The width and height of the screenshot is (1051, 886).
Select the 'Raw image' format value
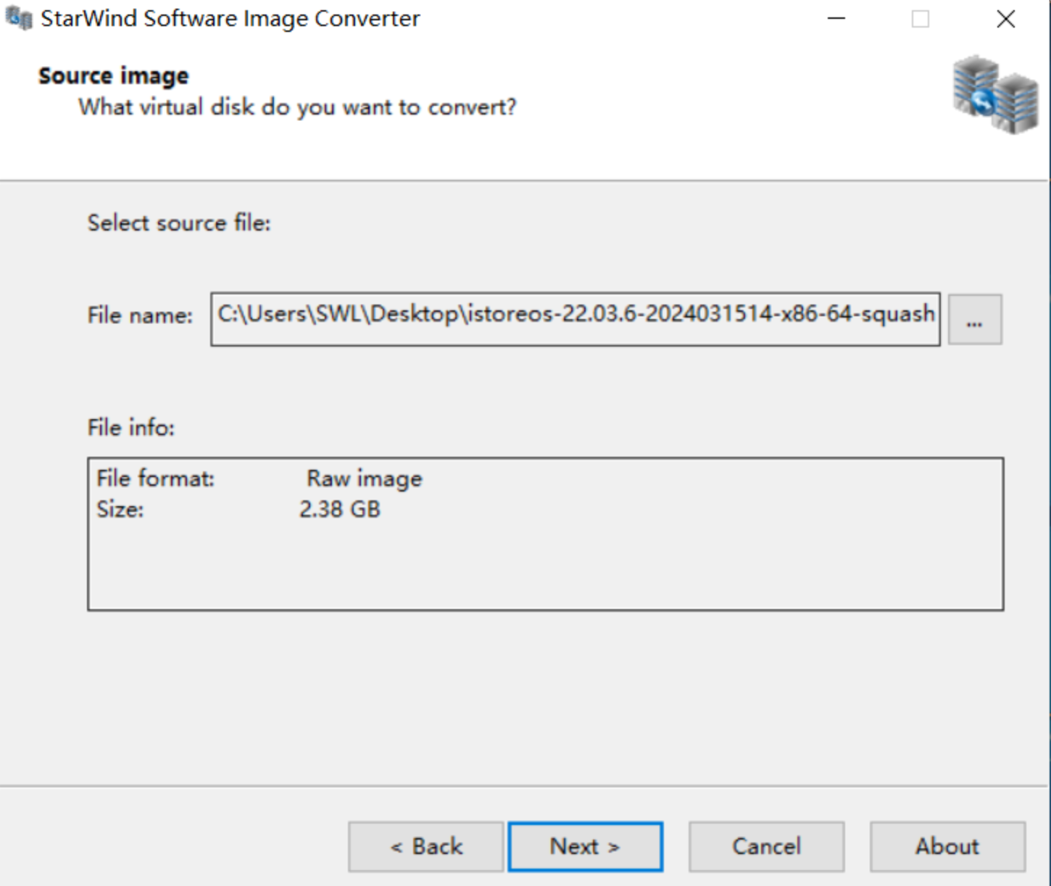(364, 479)
